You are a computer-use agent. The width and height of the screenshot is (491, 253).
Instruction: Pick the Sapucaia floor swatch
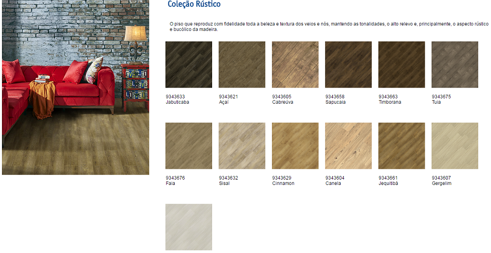[348, 65]
